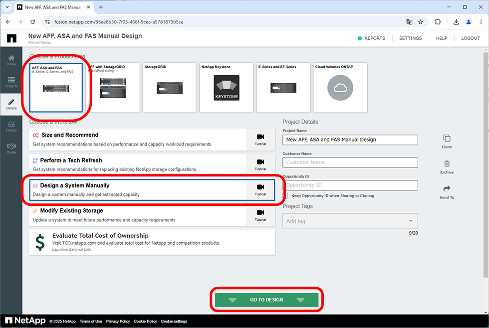Open the browser profile avatar
The image size is (489, 328).
[469, 22]
